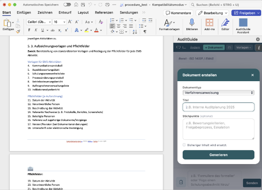Show more ribbon tabs with double chevron
The height and width of the screenshot is (190, 262).
click(x=144, y=13)
